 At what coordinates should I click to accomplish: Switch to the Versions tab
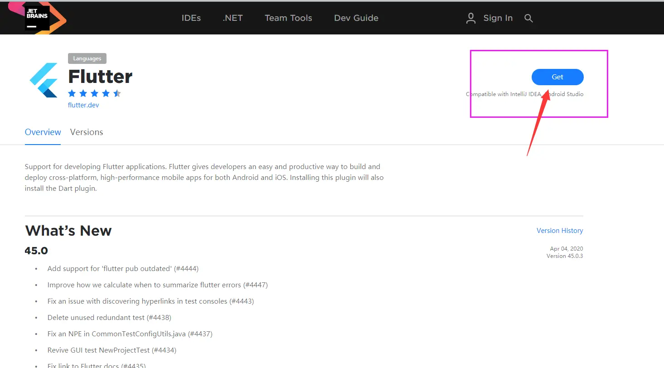click(87, 132)
